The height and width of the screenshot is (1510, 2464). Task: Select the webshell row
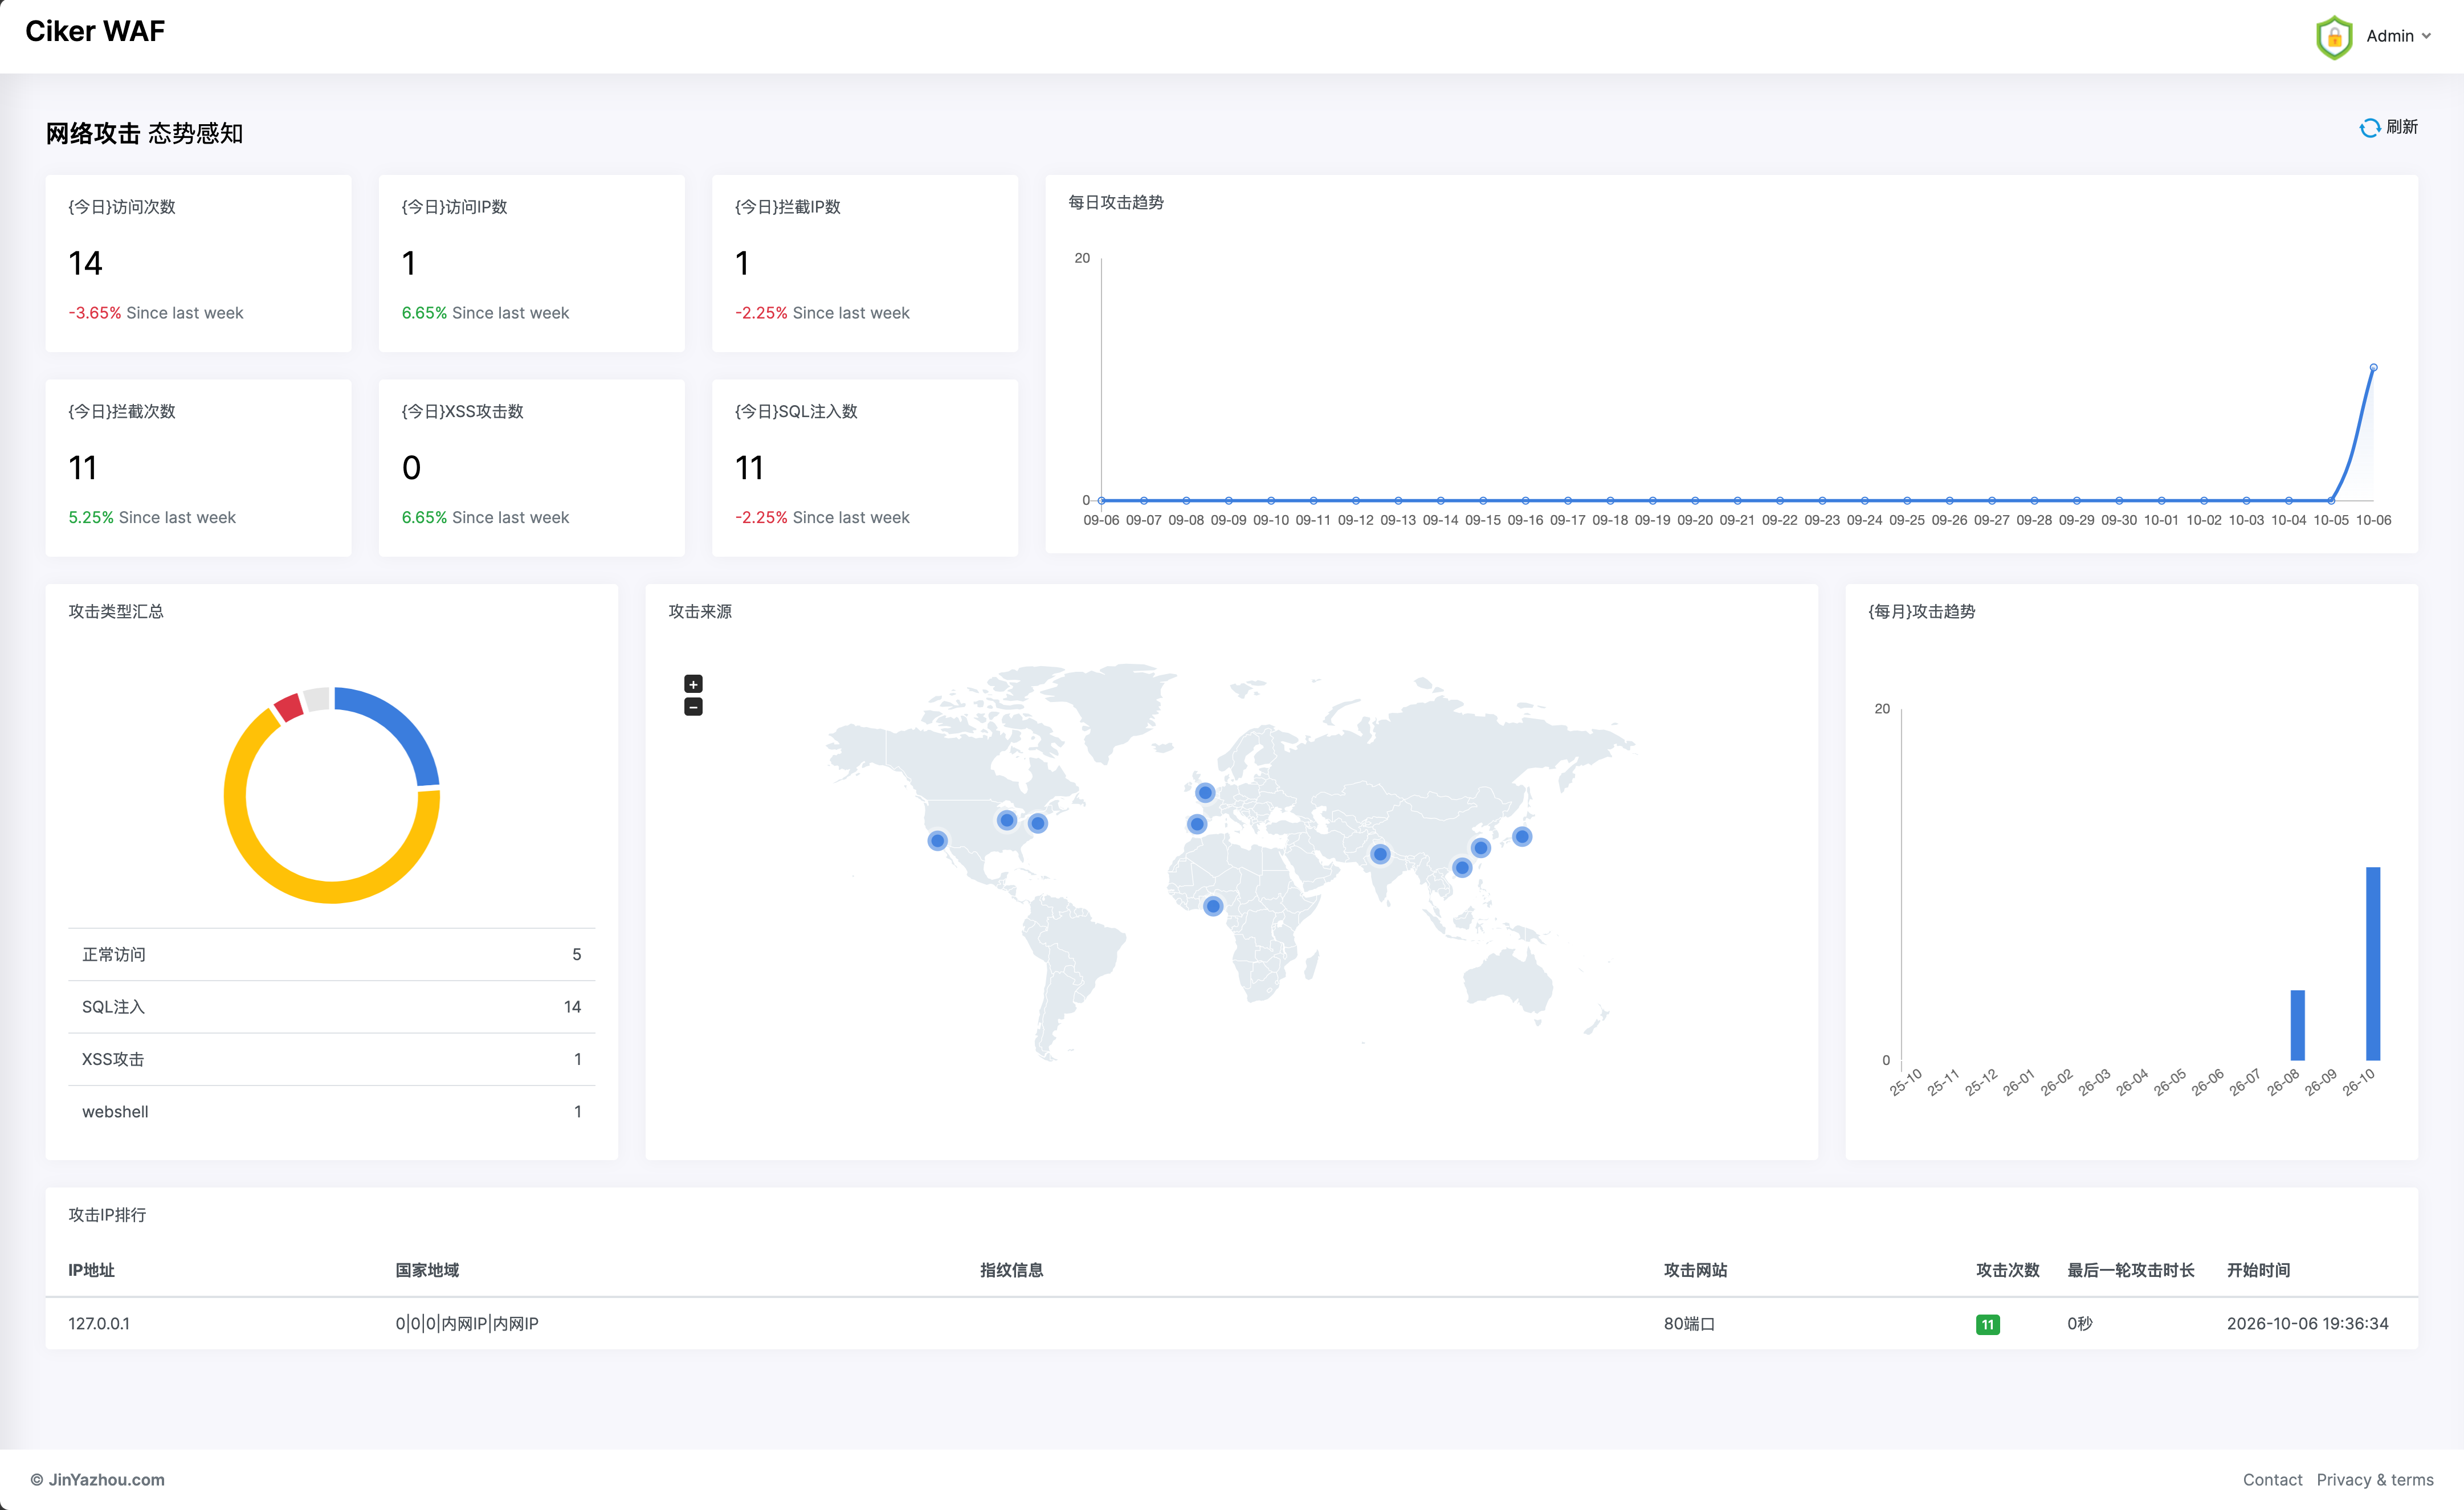[x=331, y=1111]
